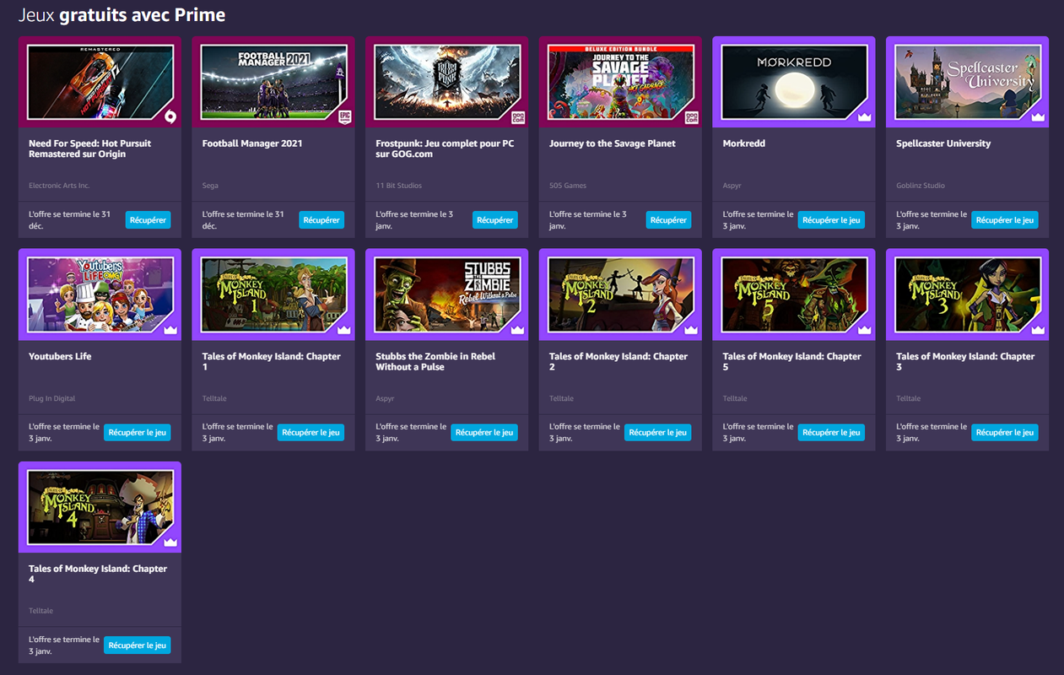Claim Stubbs the Zombie game
This screenshot has width=1064, height=675.
[484, 433]
